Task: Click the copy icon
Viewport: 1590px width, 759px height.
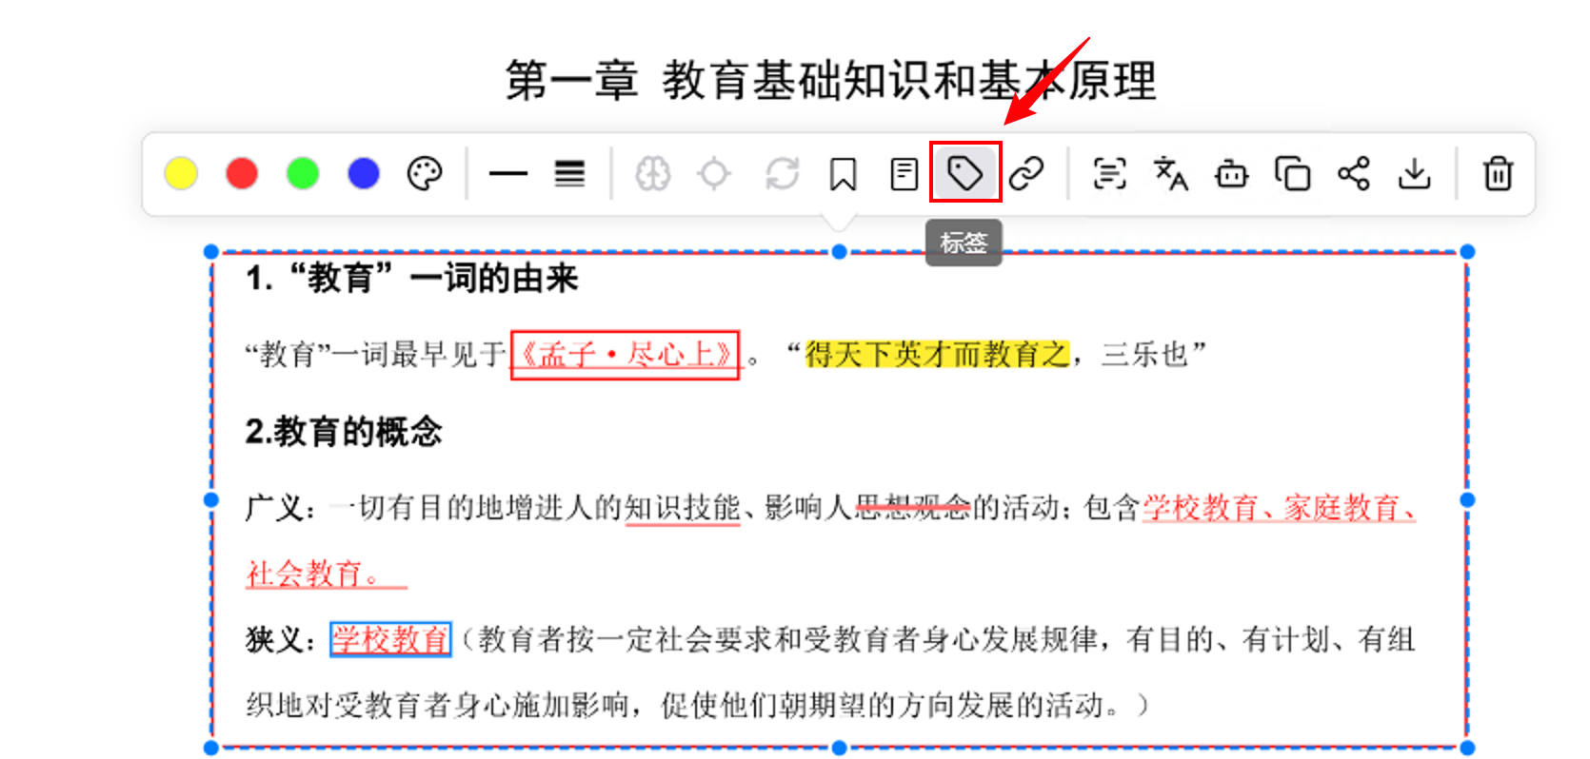Action: pyautogui.click(x=1293, y=174)
